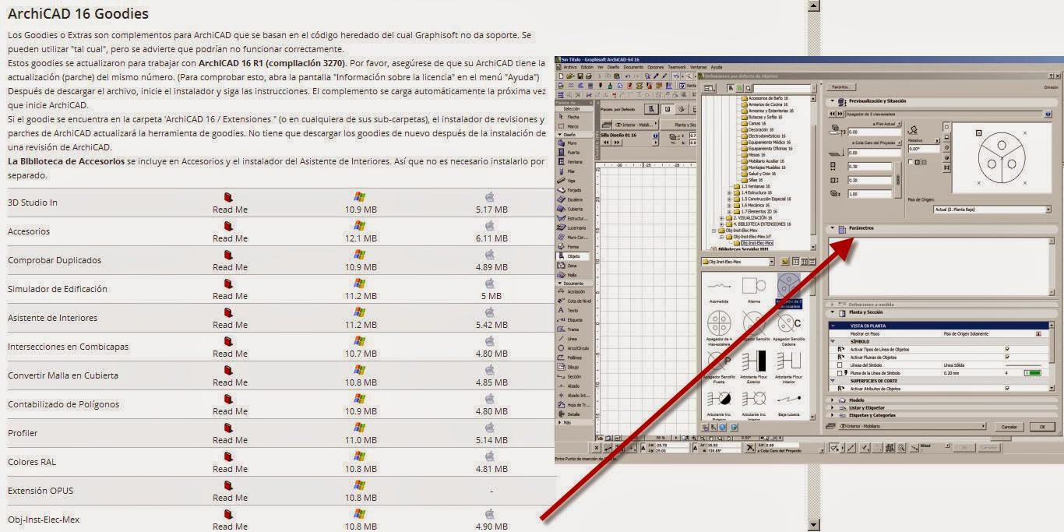Toggle Líneas del Símbolo row checkbox
Image resolution: width=1064 pixels, height=532 pixels.
click(840, 365)
